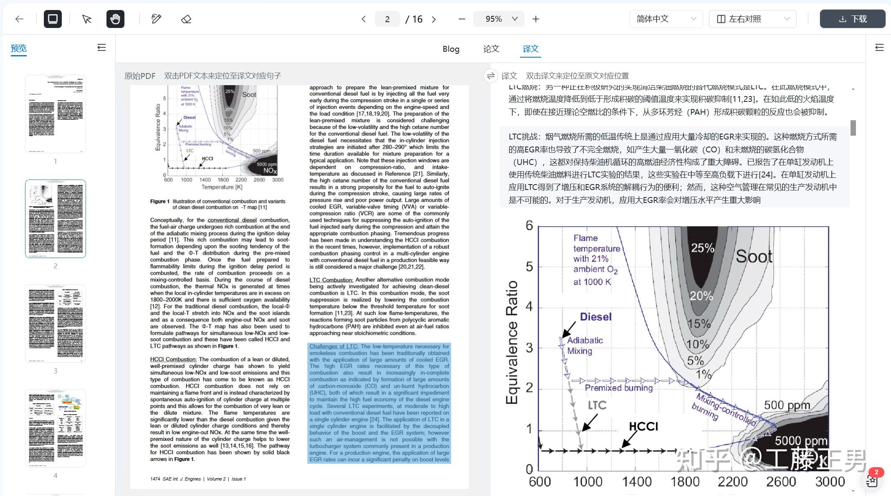The height and width of the screenshot is (496, 891).
Task: Select the 预览 sidebar tab
Action: pyautogui.click(x=19, y=48)
